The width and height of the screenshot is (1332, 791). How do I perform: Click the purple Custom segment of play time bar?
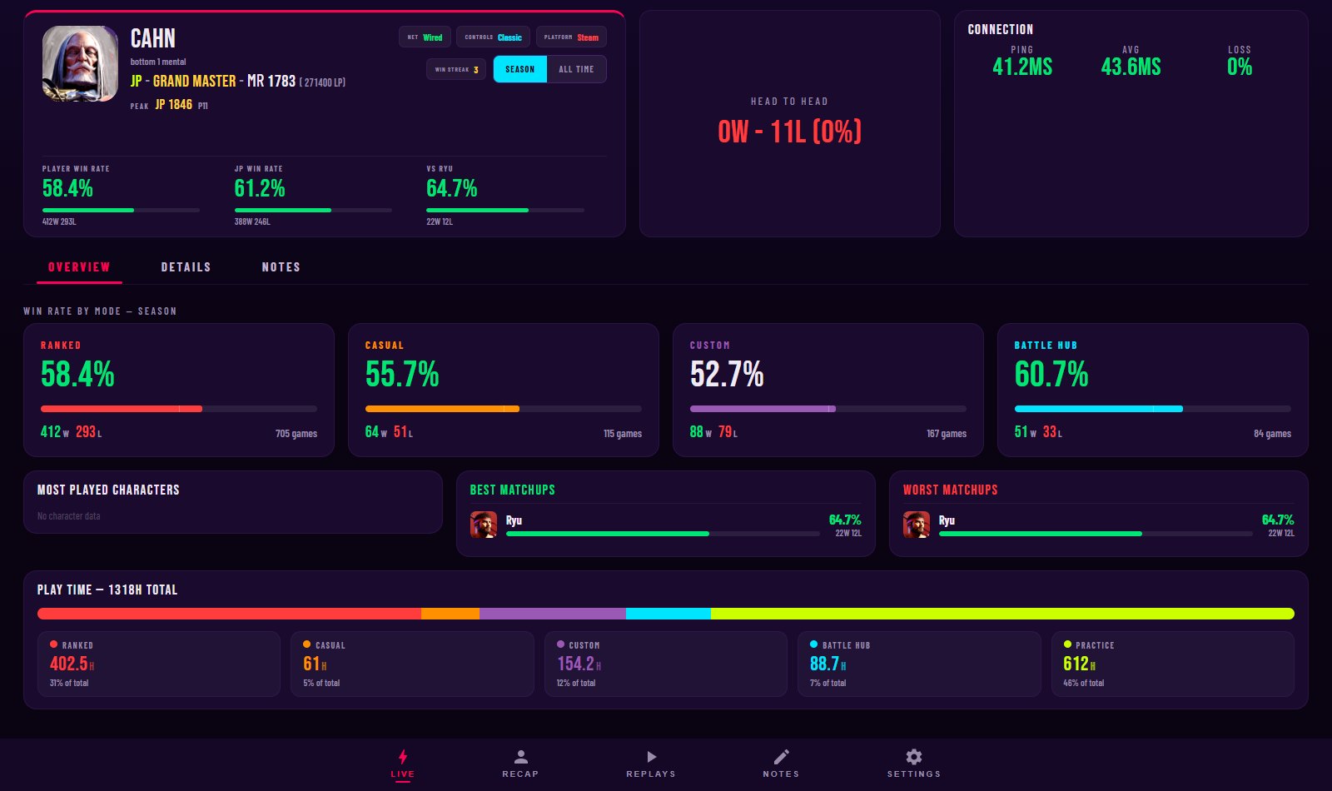pyautogui.click(x=553, y=614)
